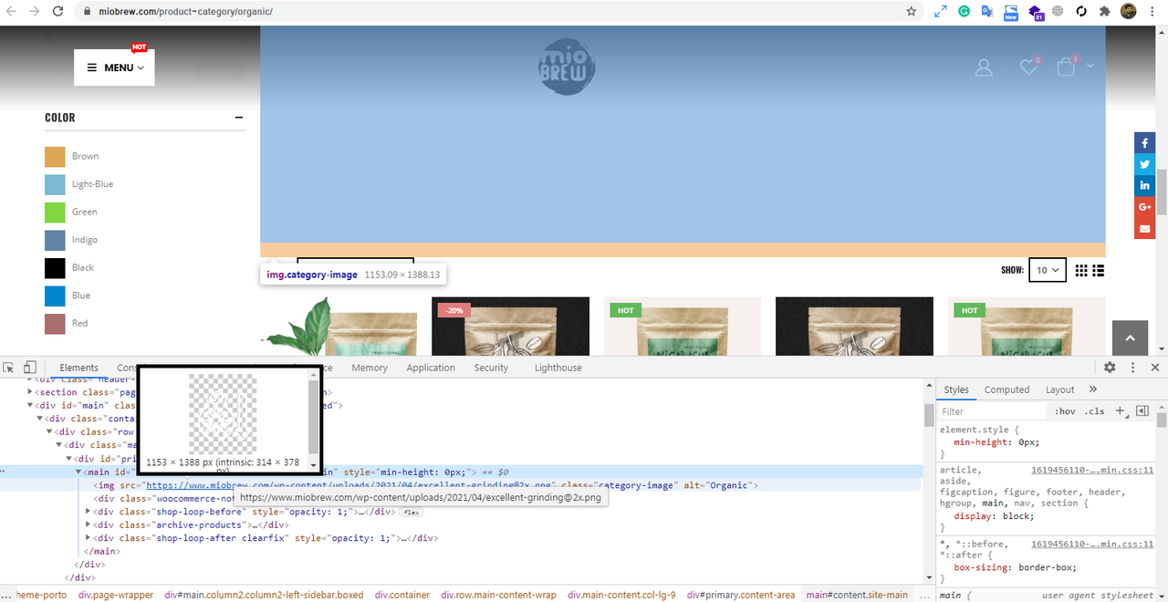
Task: Select the div.page-wrapper breadcrumb
Action: click(x=116, y=595)
